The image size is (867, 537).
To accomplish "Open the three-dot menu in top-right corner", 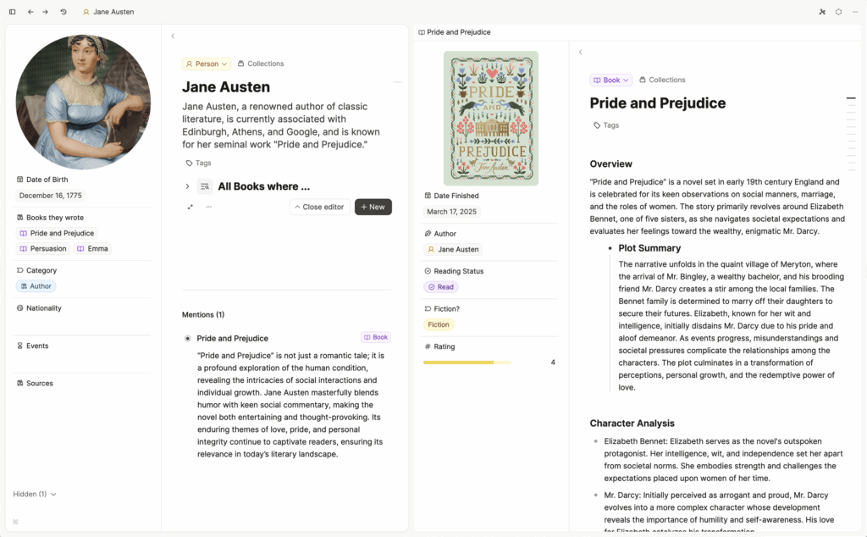I will click(854, 12).
